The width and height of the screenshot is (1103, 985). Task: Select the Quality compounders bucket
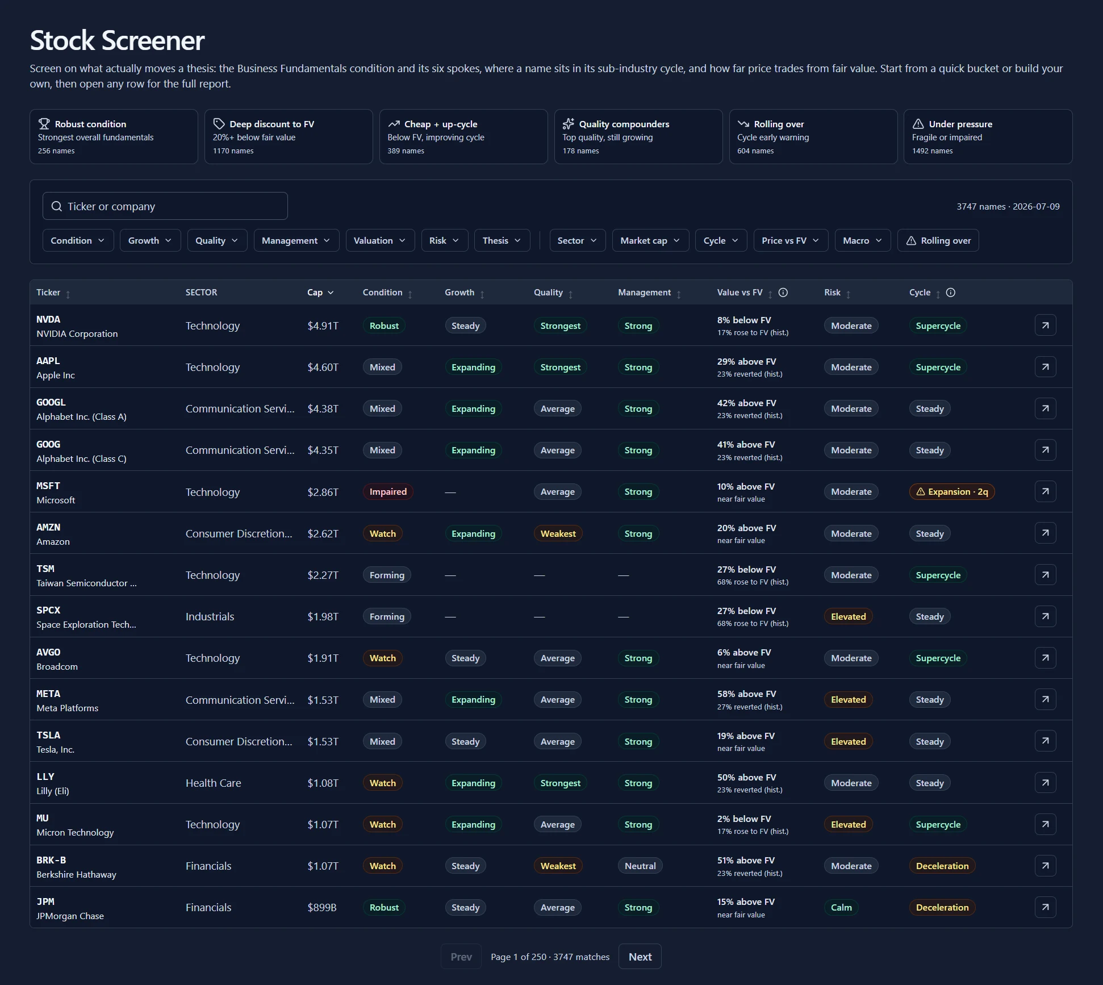638,136
